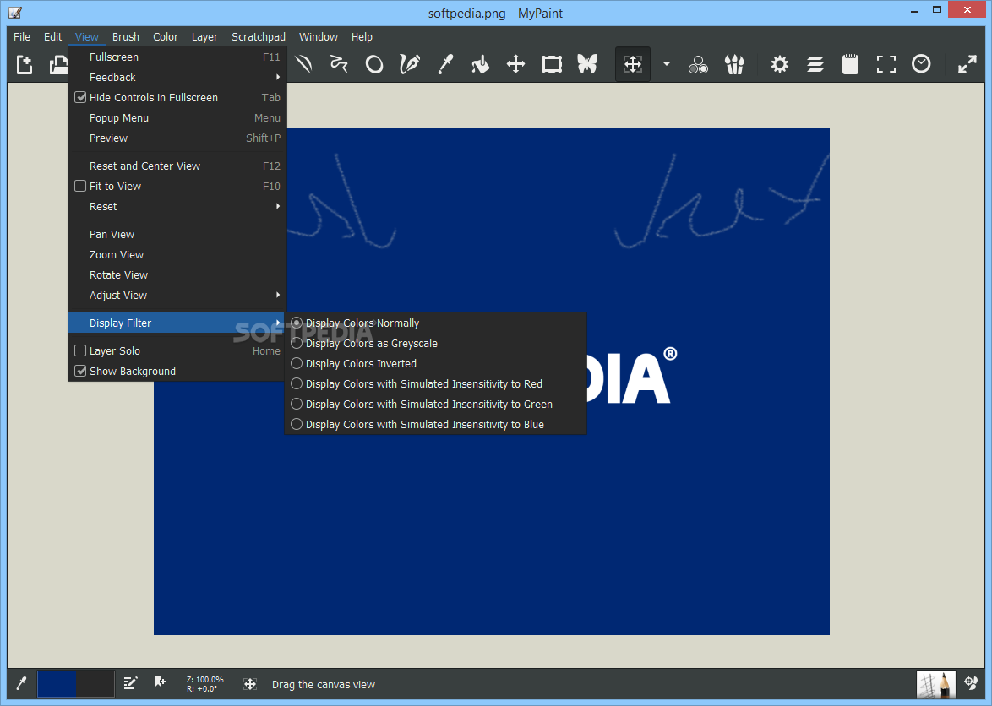Open the scratchpad notepad icon
Screen dimensions: 992x706
tap(850, 64)
